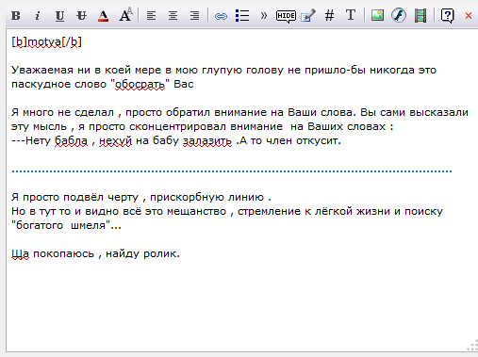
Task: Click the text "богатого шмеля"
Action: 60,225
